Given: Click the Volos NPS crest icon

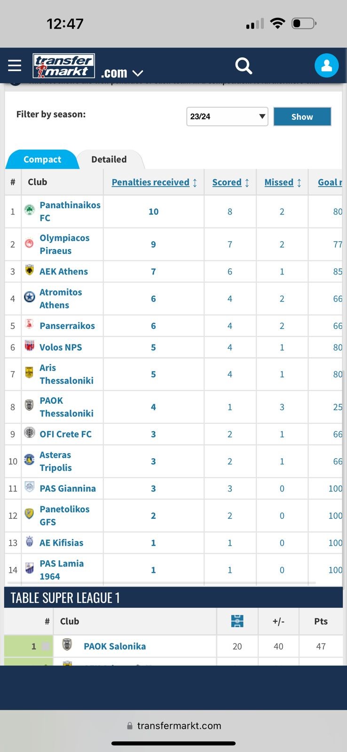Looking at the screenshot, I should [x=29, y=346].
